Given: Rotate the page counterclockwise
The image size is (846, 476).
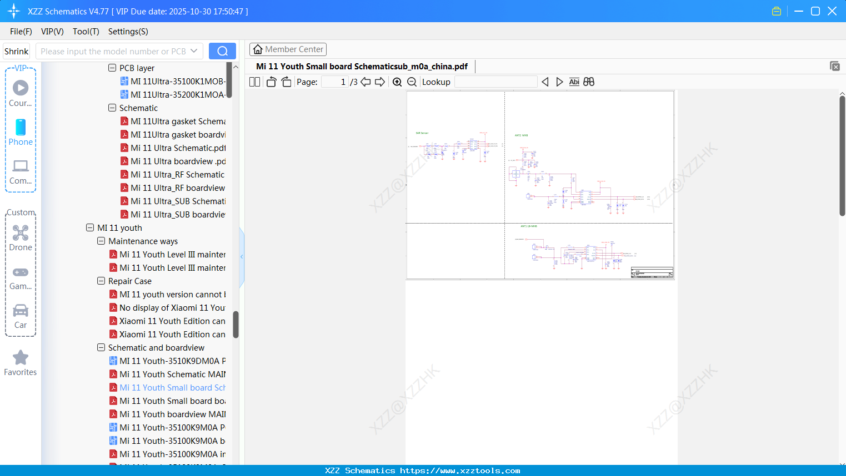Looking at the screenshot, I should pos(272,82).
